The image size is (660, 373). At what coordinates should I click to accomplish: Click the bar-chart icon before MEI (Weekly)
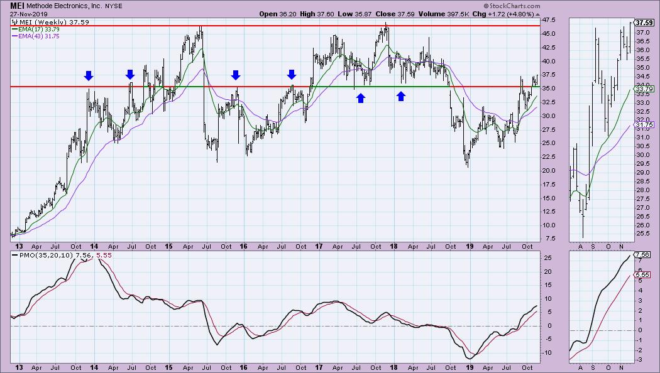point(14,22)
